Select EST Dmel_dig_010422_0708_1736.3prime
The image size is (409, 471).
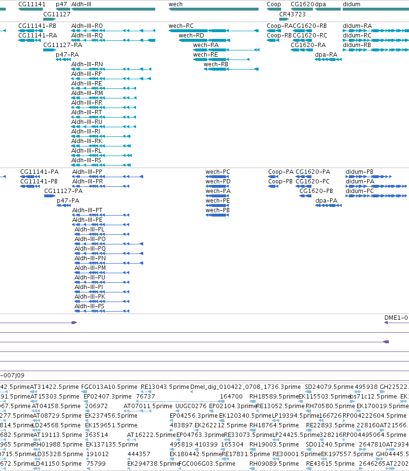(192, 392)
